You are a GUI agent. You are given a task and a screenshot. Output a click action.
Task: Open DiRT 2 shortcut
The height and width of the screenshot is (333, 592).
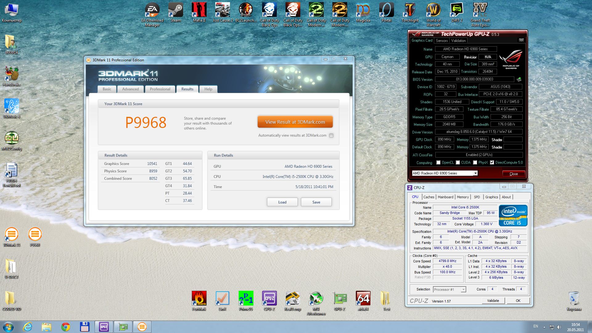pyautogui.click(x=457, y=12)
